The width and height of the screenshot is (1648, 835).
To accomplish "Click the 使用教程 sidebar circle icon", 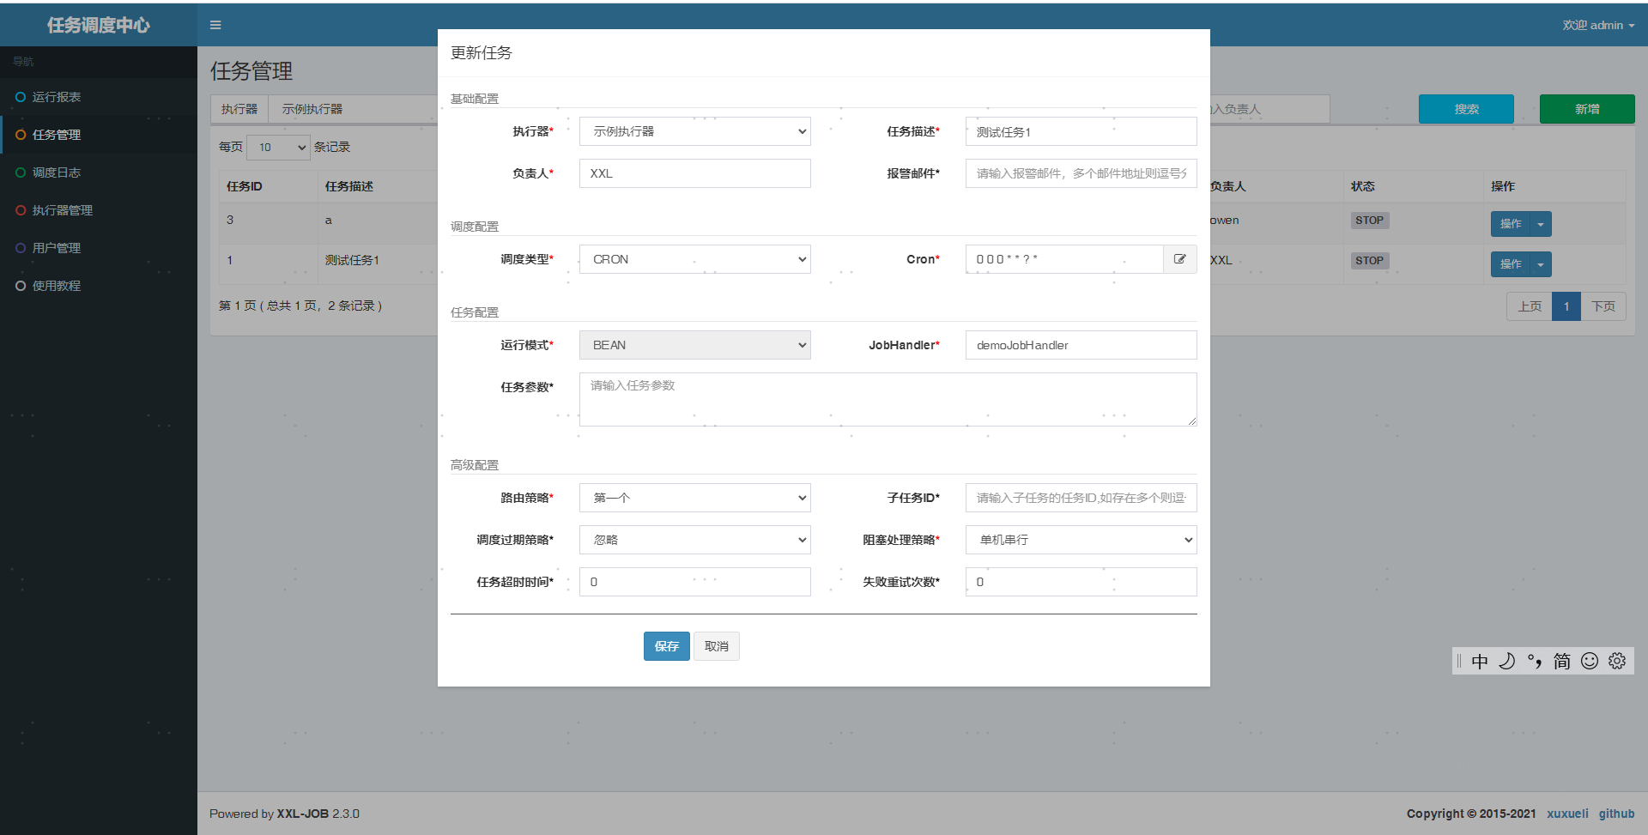I will coord(21,286).
